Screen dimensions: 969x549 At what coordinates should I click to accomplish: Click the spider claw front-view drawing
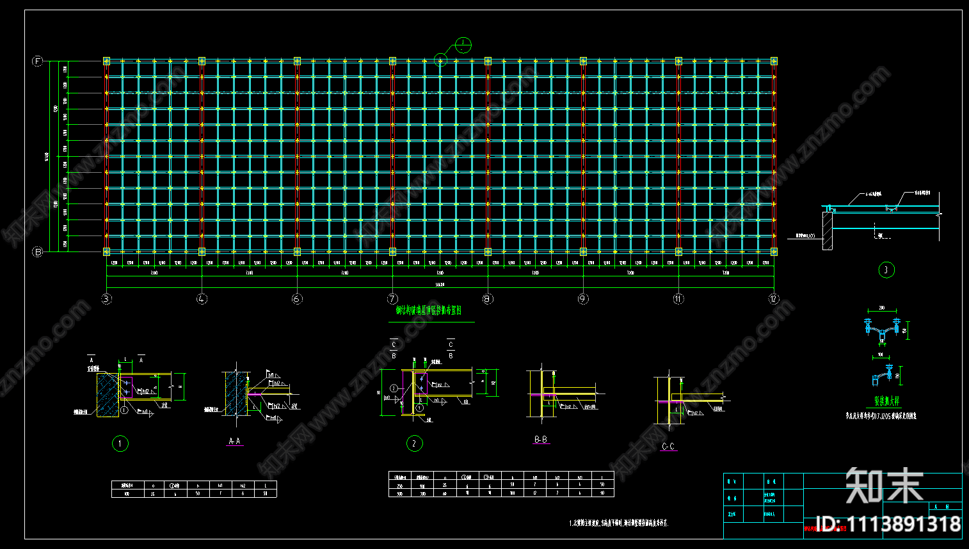pyautogui.click(x=883, y=328)
